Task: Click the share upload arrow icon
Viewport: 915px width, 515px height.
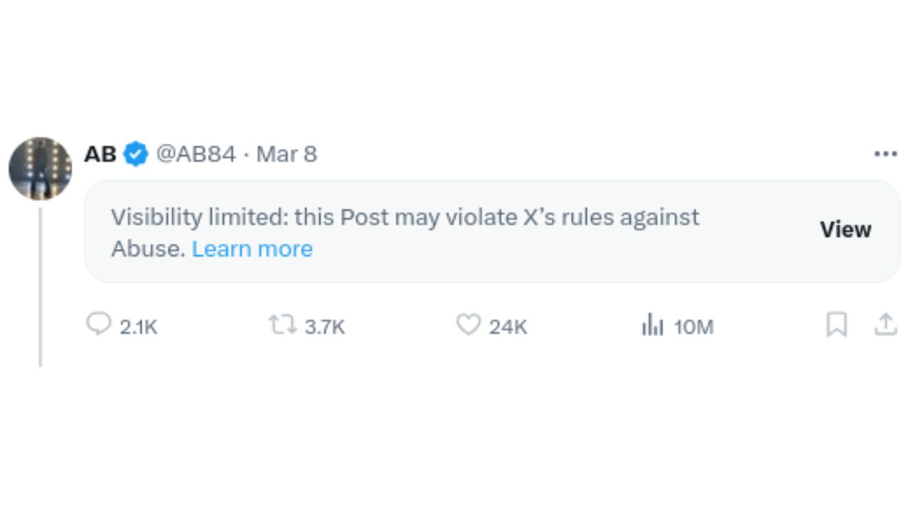Action: coord(886,325)
